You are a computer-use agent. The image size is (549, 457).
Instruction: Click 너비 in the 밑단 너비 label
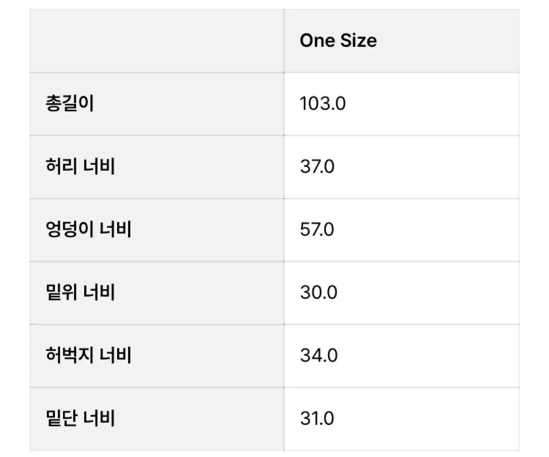(99, 418)
